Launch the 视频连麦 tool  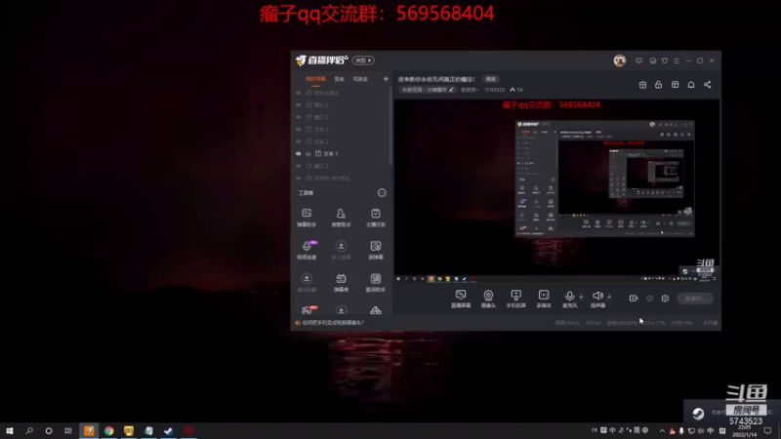coord(307,250)
